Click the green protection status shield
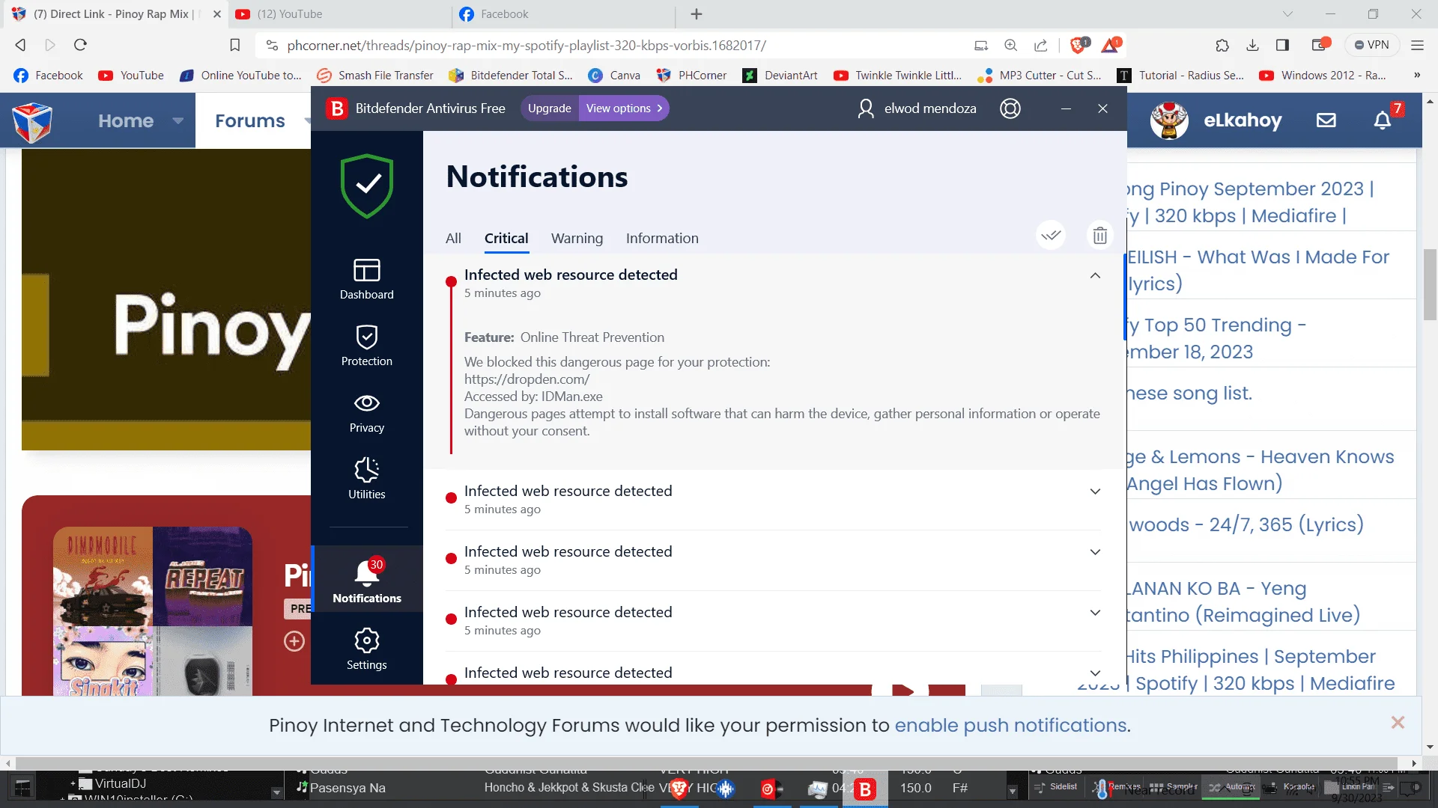This screenshot has height=808, width=1438. pos(367,186)
